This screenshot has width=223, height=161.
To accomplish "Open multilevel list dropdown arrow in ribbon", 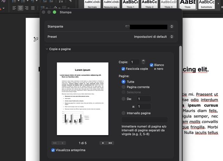I will [37, 1].
